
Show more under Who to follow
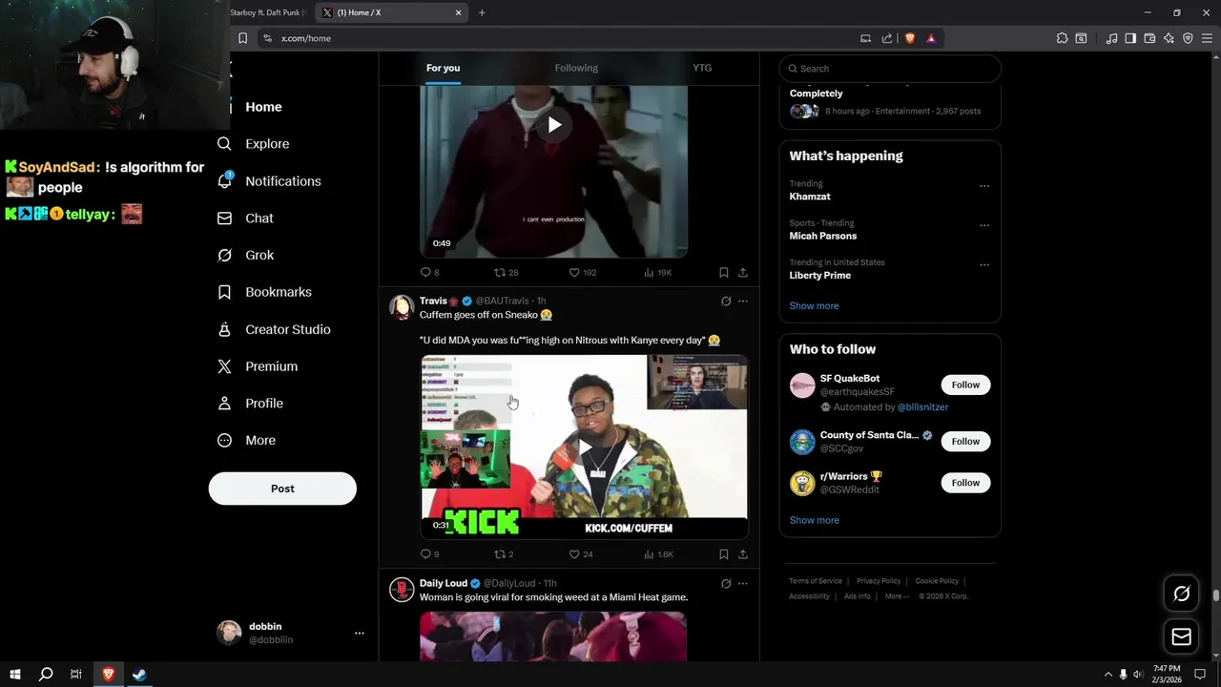[814, 521]
